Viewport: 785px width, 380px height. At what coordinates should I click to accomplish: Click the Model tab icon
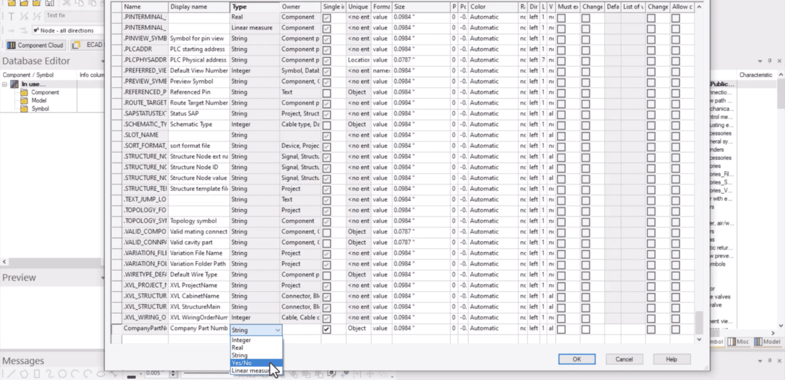click(x=758, y=342)
